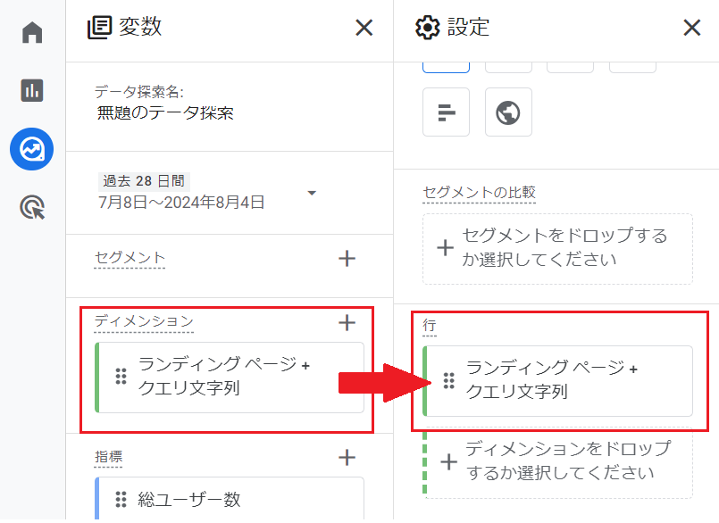Image resolution: width=719 pixels, height=523 pixels.
Task: Grab handle of ランディング ページ in 変数
Action: 121,377
